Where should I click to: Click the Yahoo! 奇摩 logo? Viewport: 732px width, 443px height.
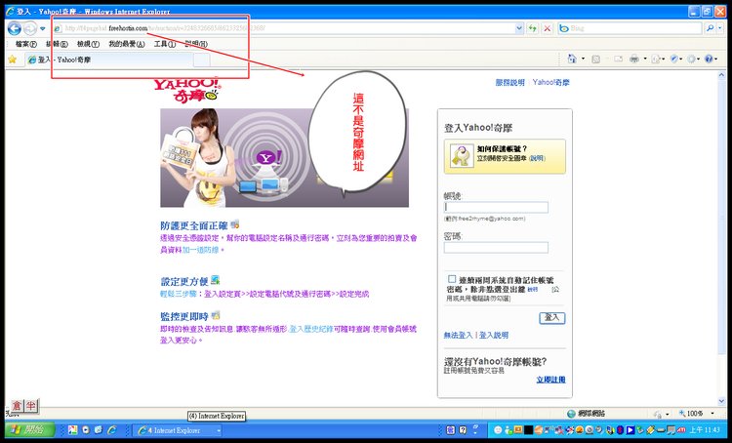[187, 89]
